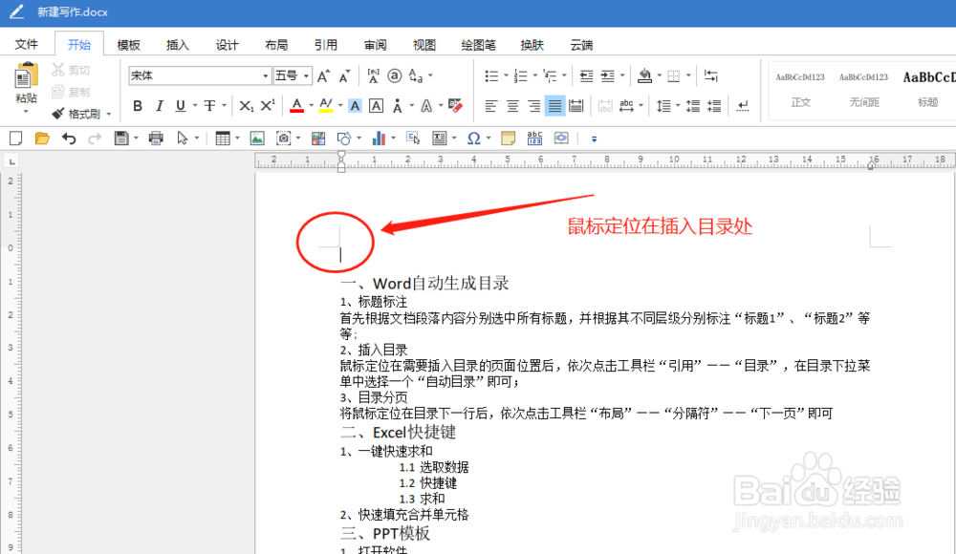Image resolution: width=956 pixels, height=554 pixels.
Task: Toggle bold formatting
Action: [x=137, y=104]
